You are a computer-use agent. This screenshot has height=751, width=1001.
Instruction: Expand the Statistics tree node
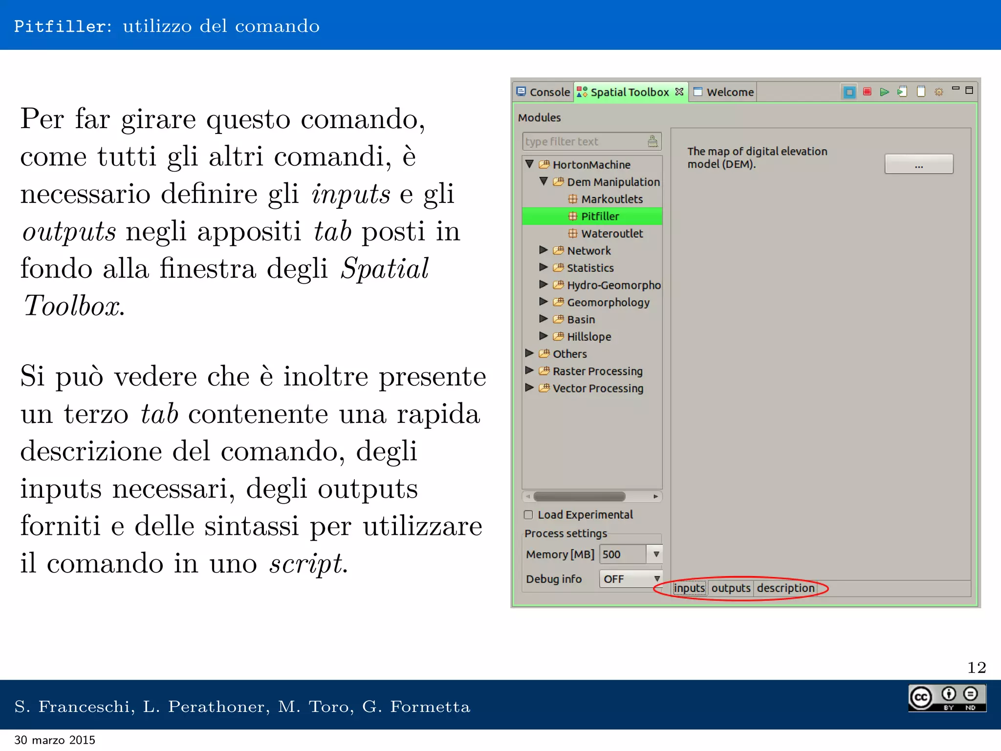(544, 267)
